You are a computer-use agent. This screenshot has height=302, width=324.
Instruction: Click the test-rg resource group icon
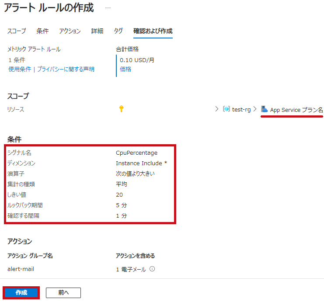click(226, 109)
